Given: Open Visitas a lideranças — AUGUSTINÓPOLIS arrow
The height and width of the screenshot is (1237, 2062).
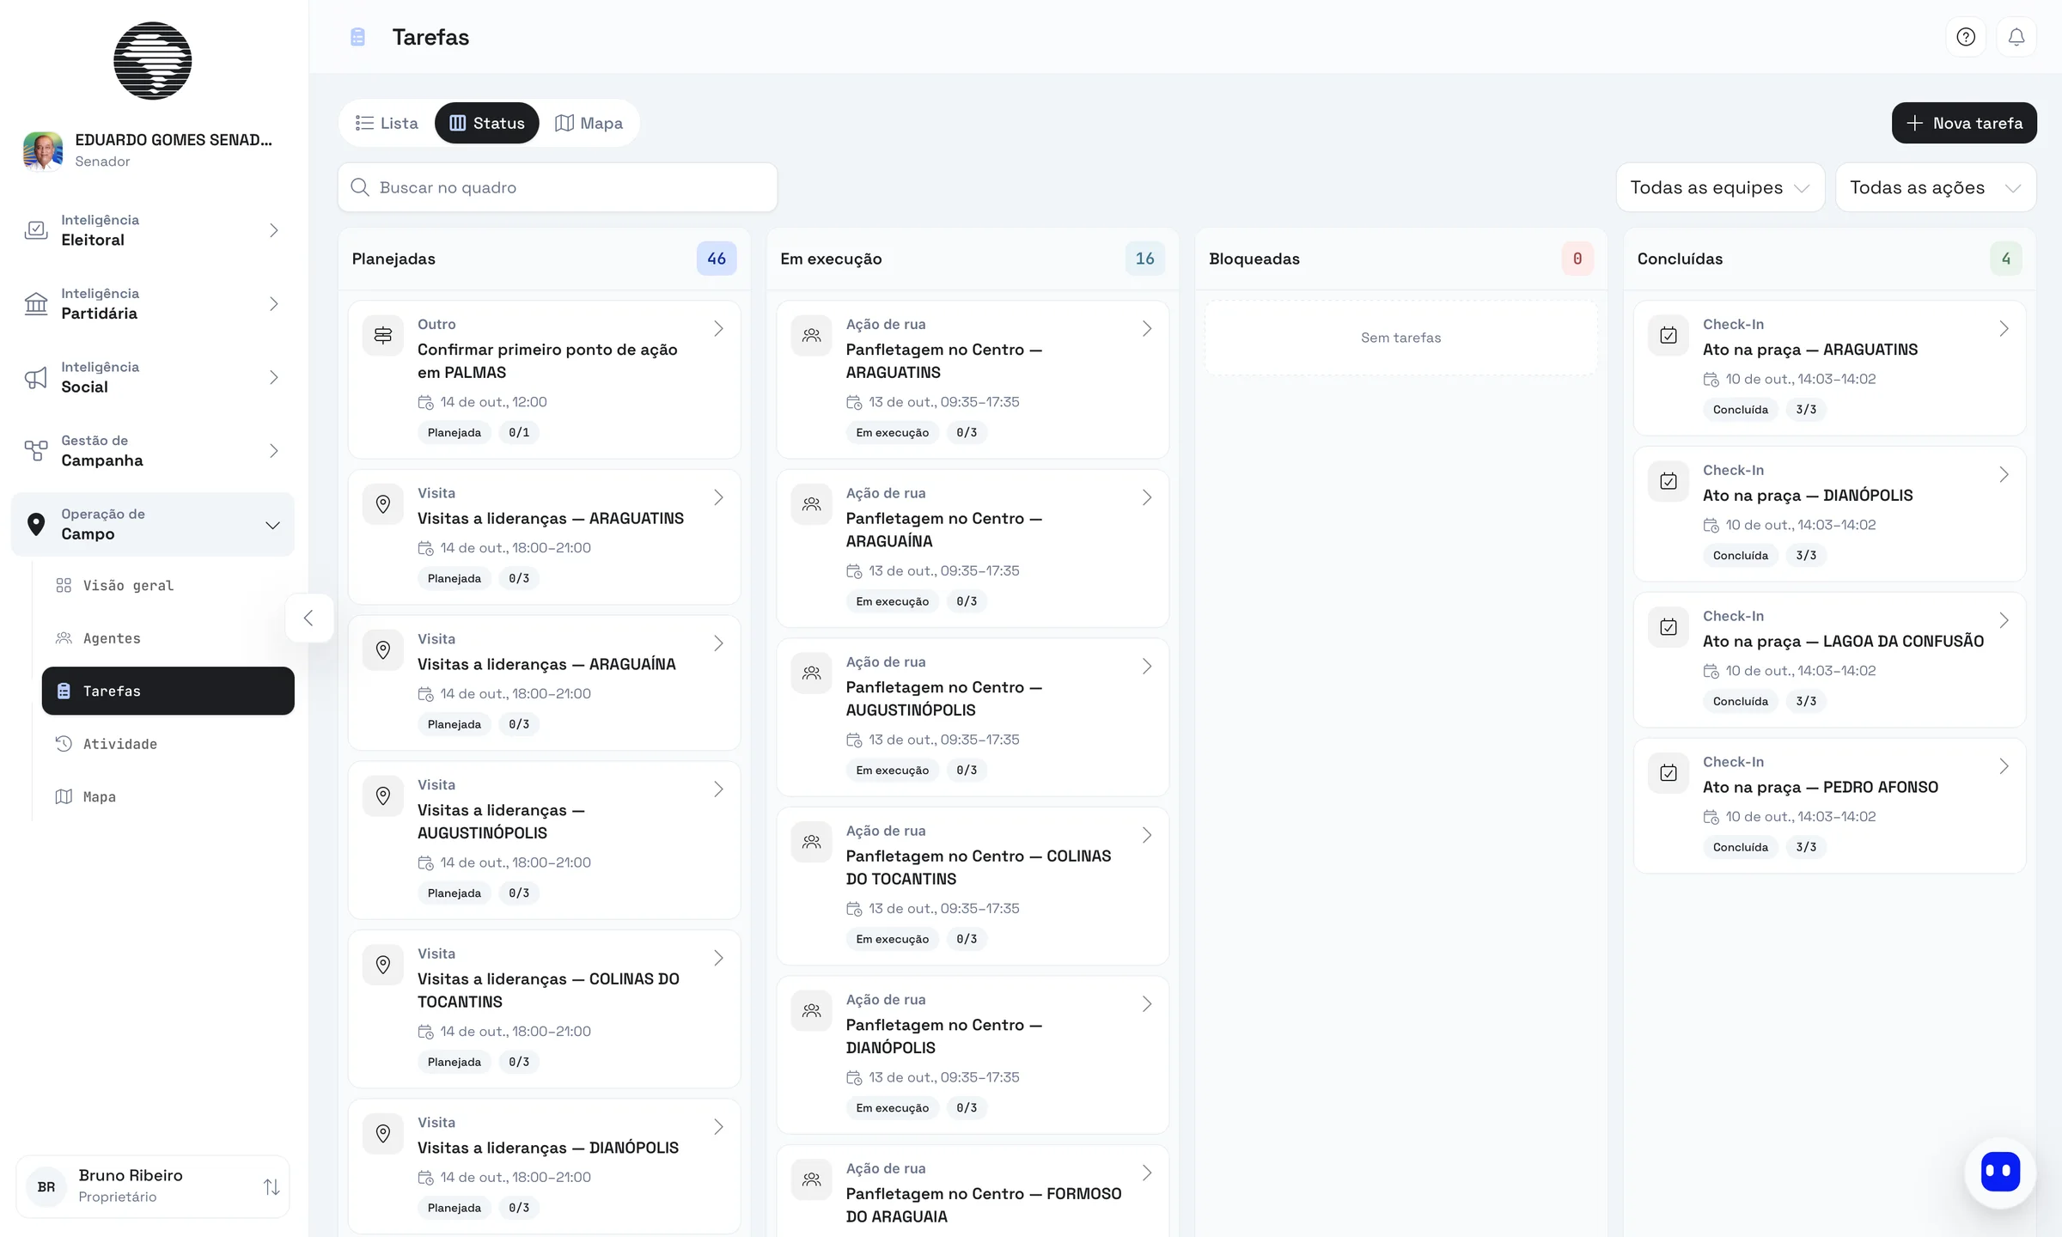Looking at the screenshot, I should click(x=718, y=789).
